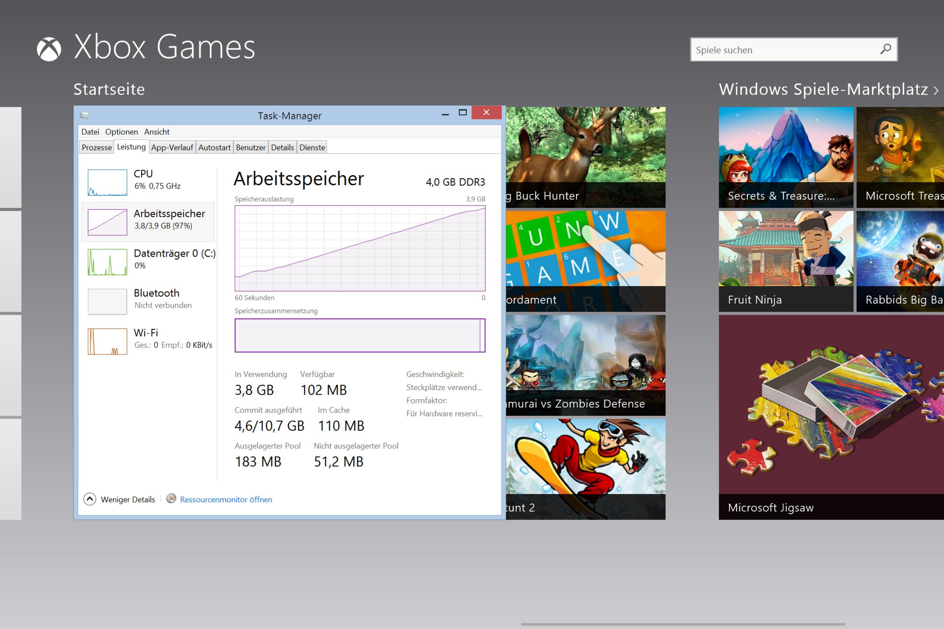The image size is (944, 629).
Task: Click the search magnifier icon
Action: 885,49
